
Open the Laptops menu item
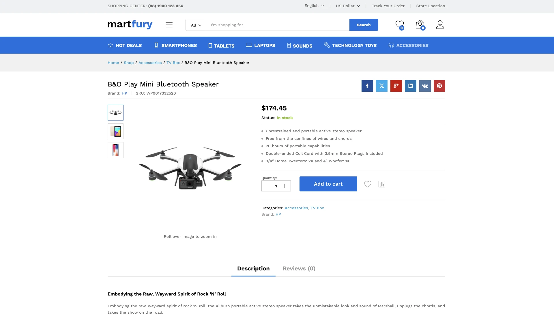pos(261,45)
